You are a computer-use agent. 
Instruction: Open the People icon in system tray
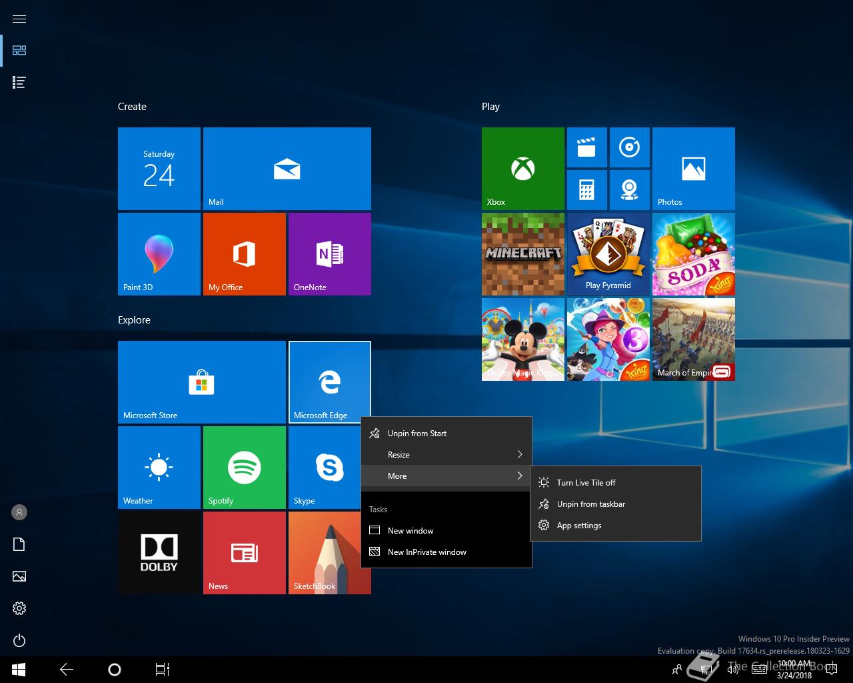pyautogui.click(x=677, y=669)
